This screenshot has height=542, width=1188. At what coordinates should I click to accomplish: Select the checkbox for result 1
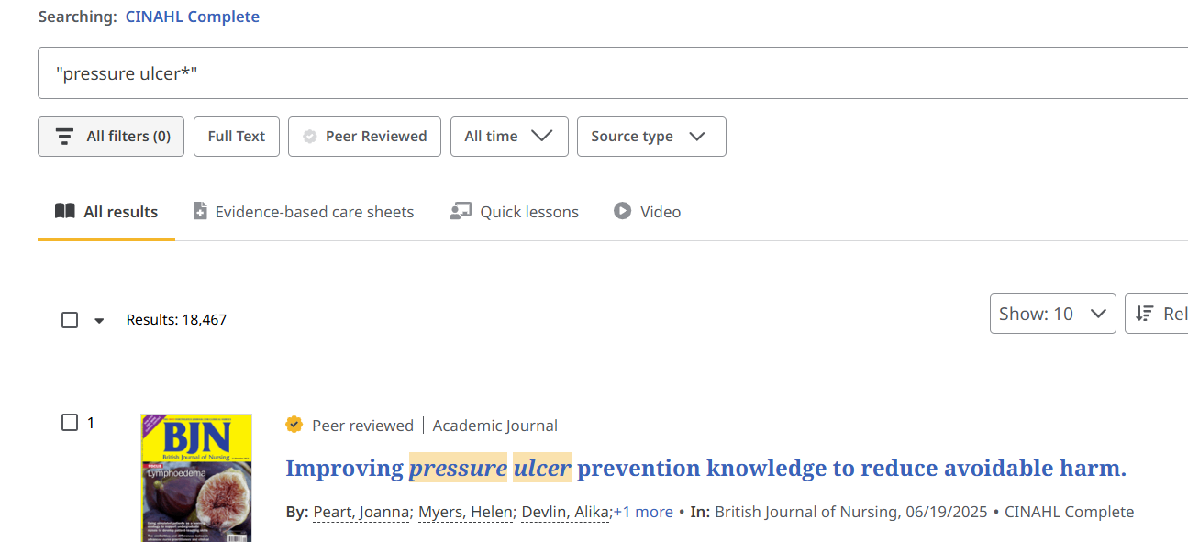70,423
